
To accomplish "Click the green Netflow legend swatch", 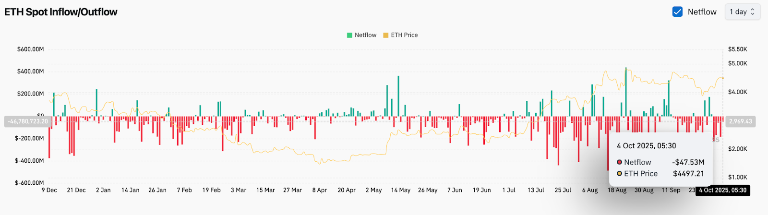I will [349, 35].
